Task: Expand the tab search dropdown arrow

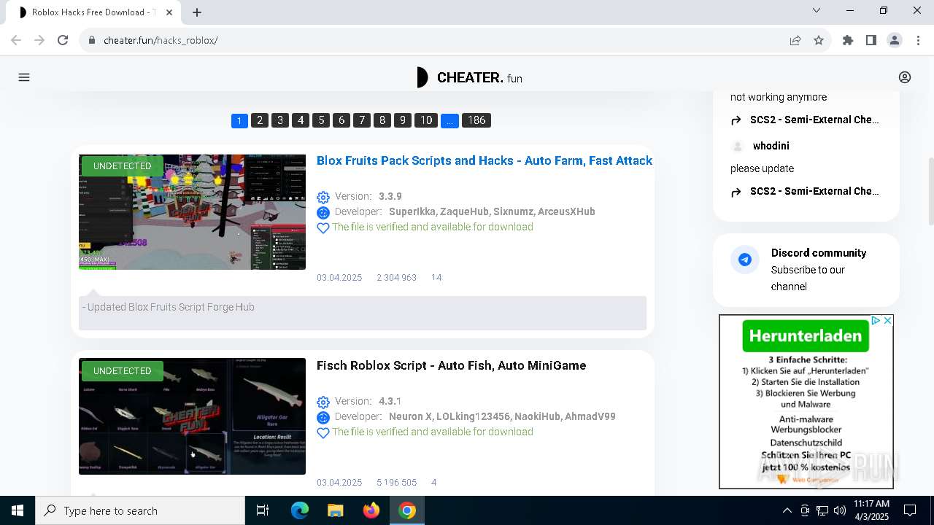Action: click(x=817, y=10)
